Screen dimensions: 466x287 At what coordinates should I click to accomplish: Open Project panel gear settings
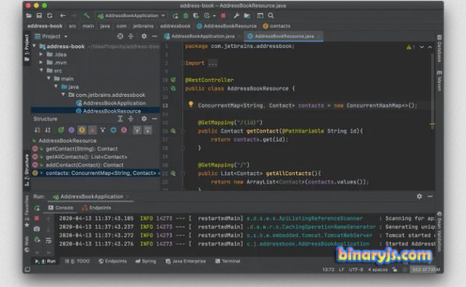144,37
